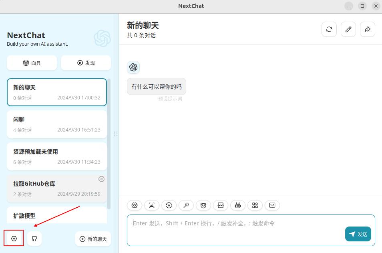Click the 2024/9/30 16:51:23 timestamp
This screenshot has width=382, height=253.
coord(79,130)
